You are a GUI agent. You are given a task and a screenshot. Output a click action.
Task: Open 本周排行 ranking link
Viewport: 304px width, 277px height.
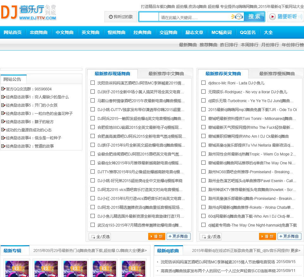(249, 45)
